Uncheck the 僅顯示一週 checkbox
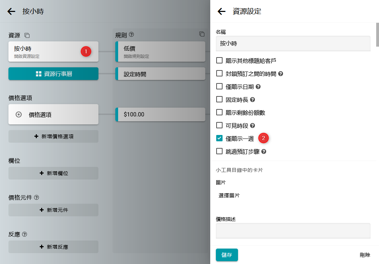This screenshot has width=379, height=264. click(219, 138)
